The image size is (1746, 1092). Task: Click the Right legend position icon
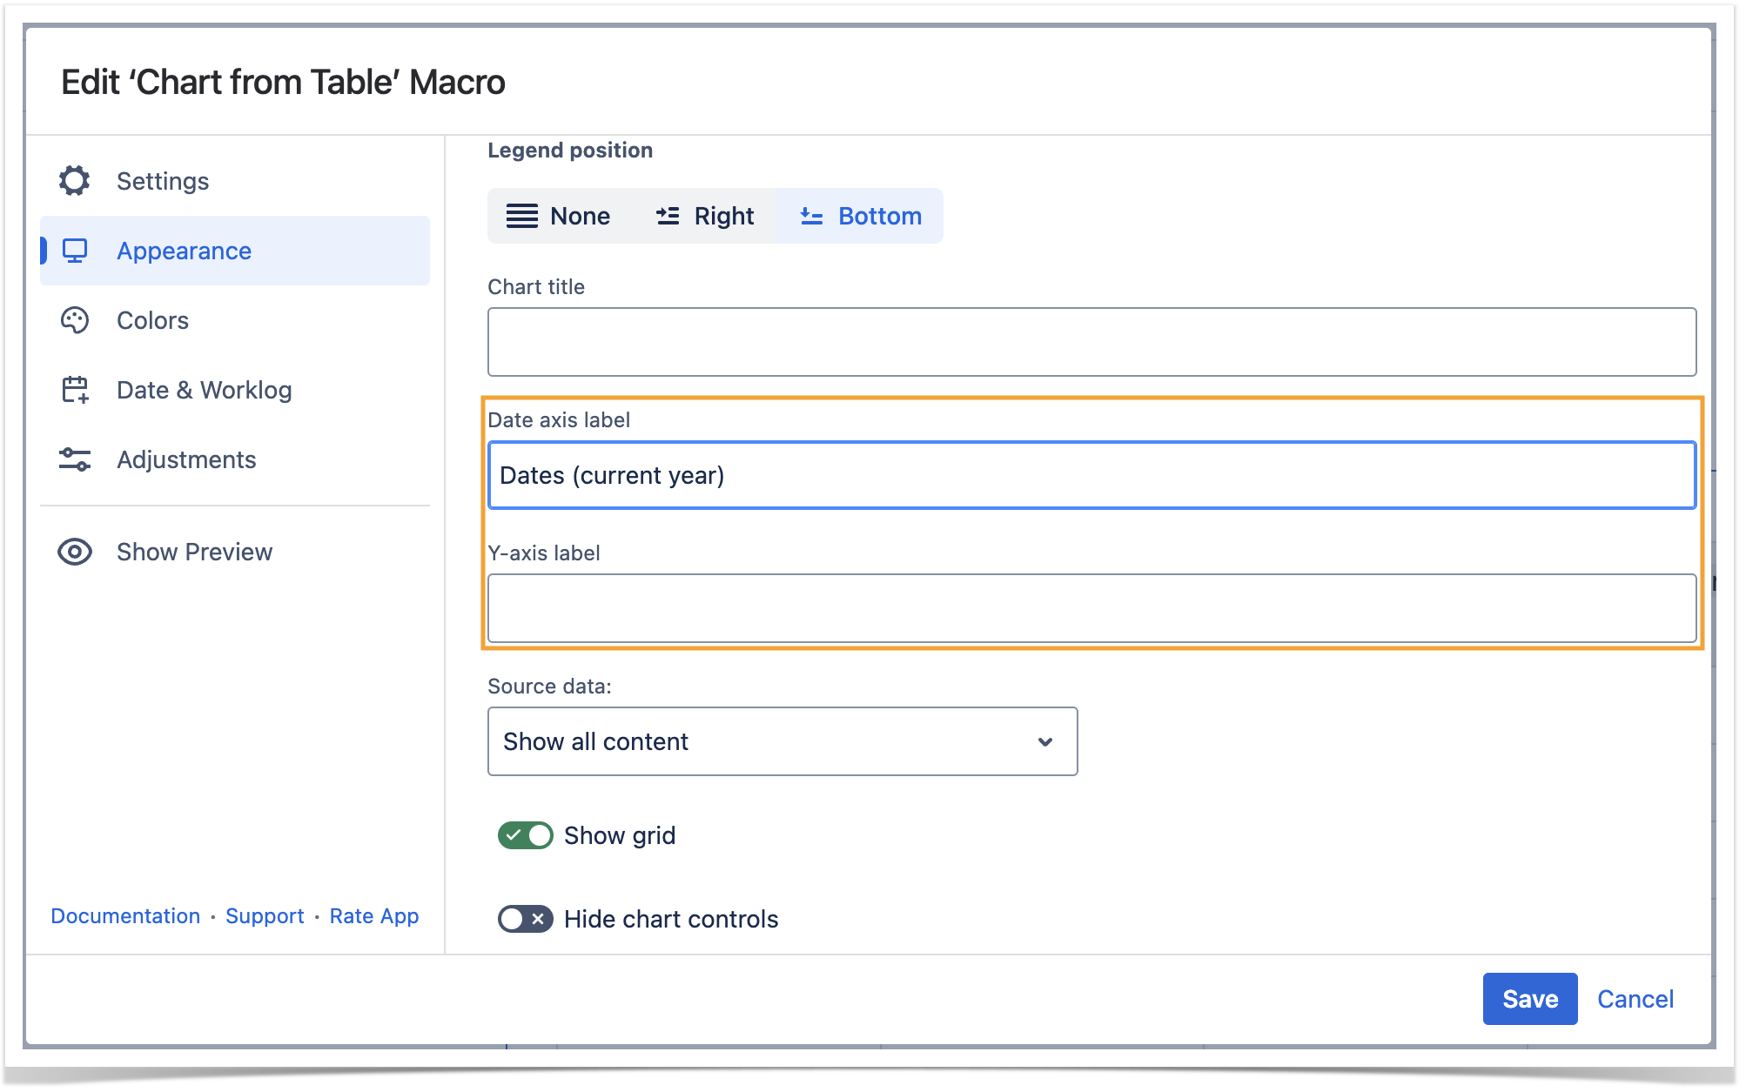click(668, 216)
